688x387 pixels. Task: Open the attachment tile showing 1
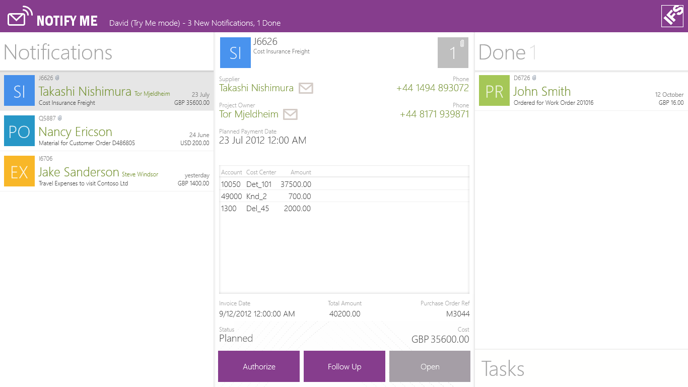453,53
